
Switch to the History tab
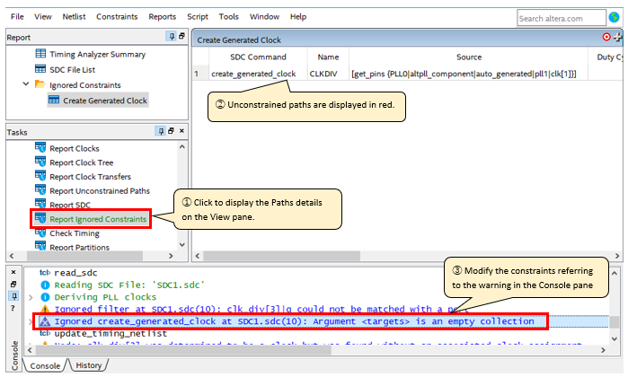(87, 365)
